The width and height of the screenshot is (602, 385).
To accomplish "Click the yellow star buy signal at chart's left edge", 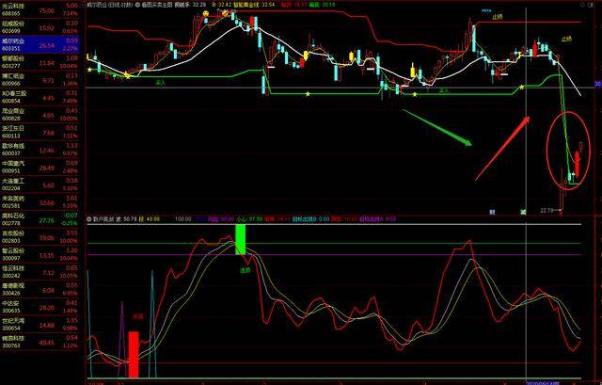I will point(89,69).
